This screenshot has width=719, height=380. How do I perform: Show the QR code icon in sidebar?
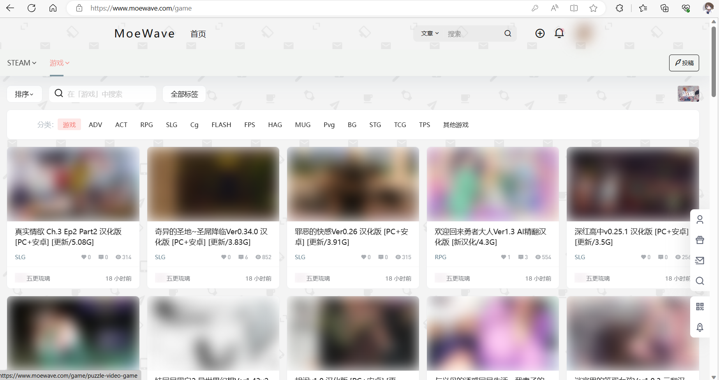pos(700,307)
